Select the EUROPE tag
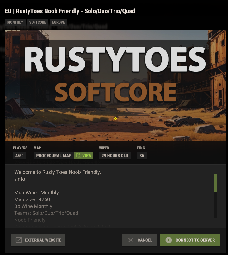Image resolution: width=228 pixels, height=255 pixels. (x=59, y=22)
